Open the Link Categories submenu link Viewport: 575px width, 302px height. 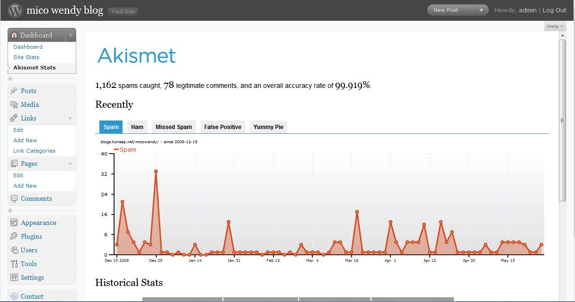pyautogui.click(x=35, y=151)
